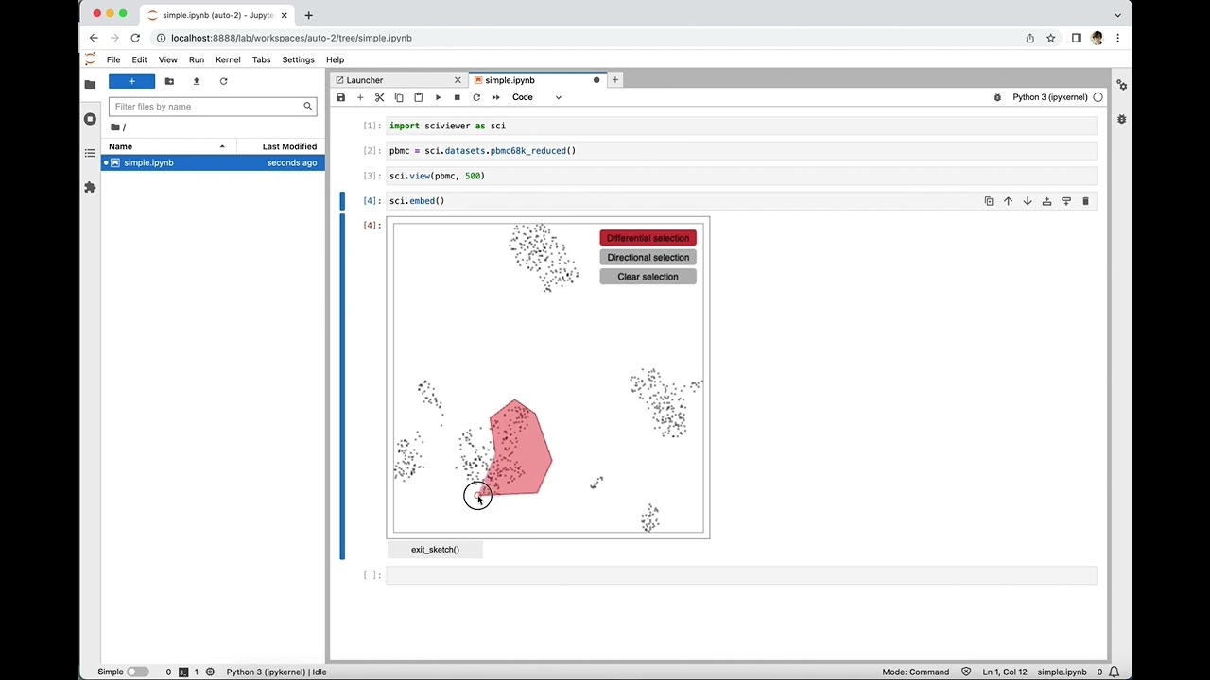This screenshot has height=680, width=1210.
Task: Focus the Filter files by name field
Action: (213, 107)
